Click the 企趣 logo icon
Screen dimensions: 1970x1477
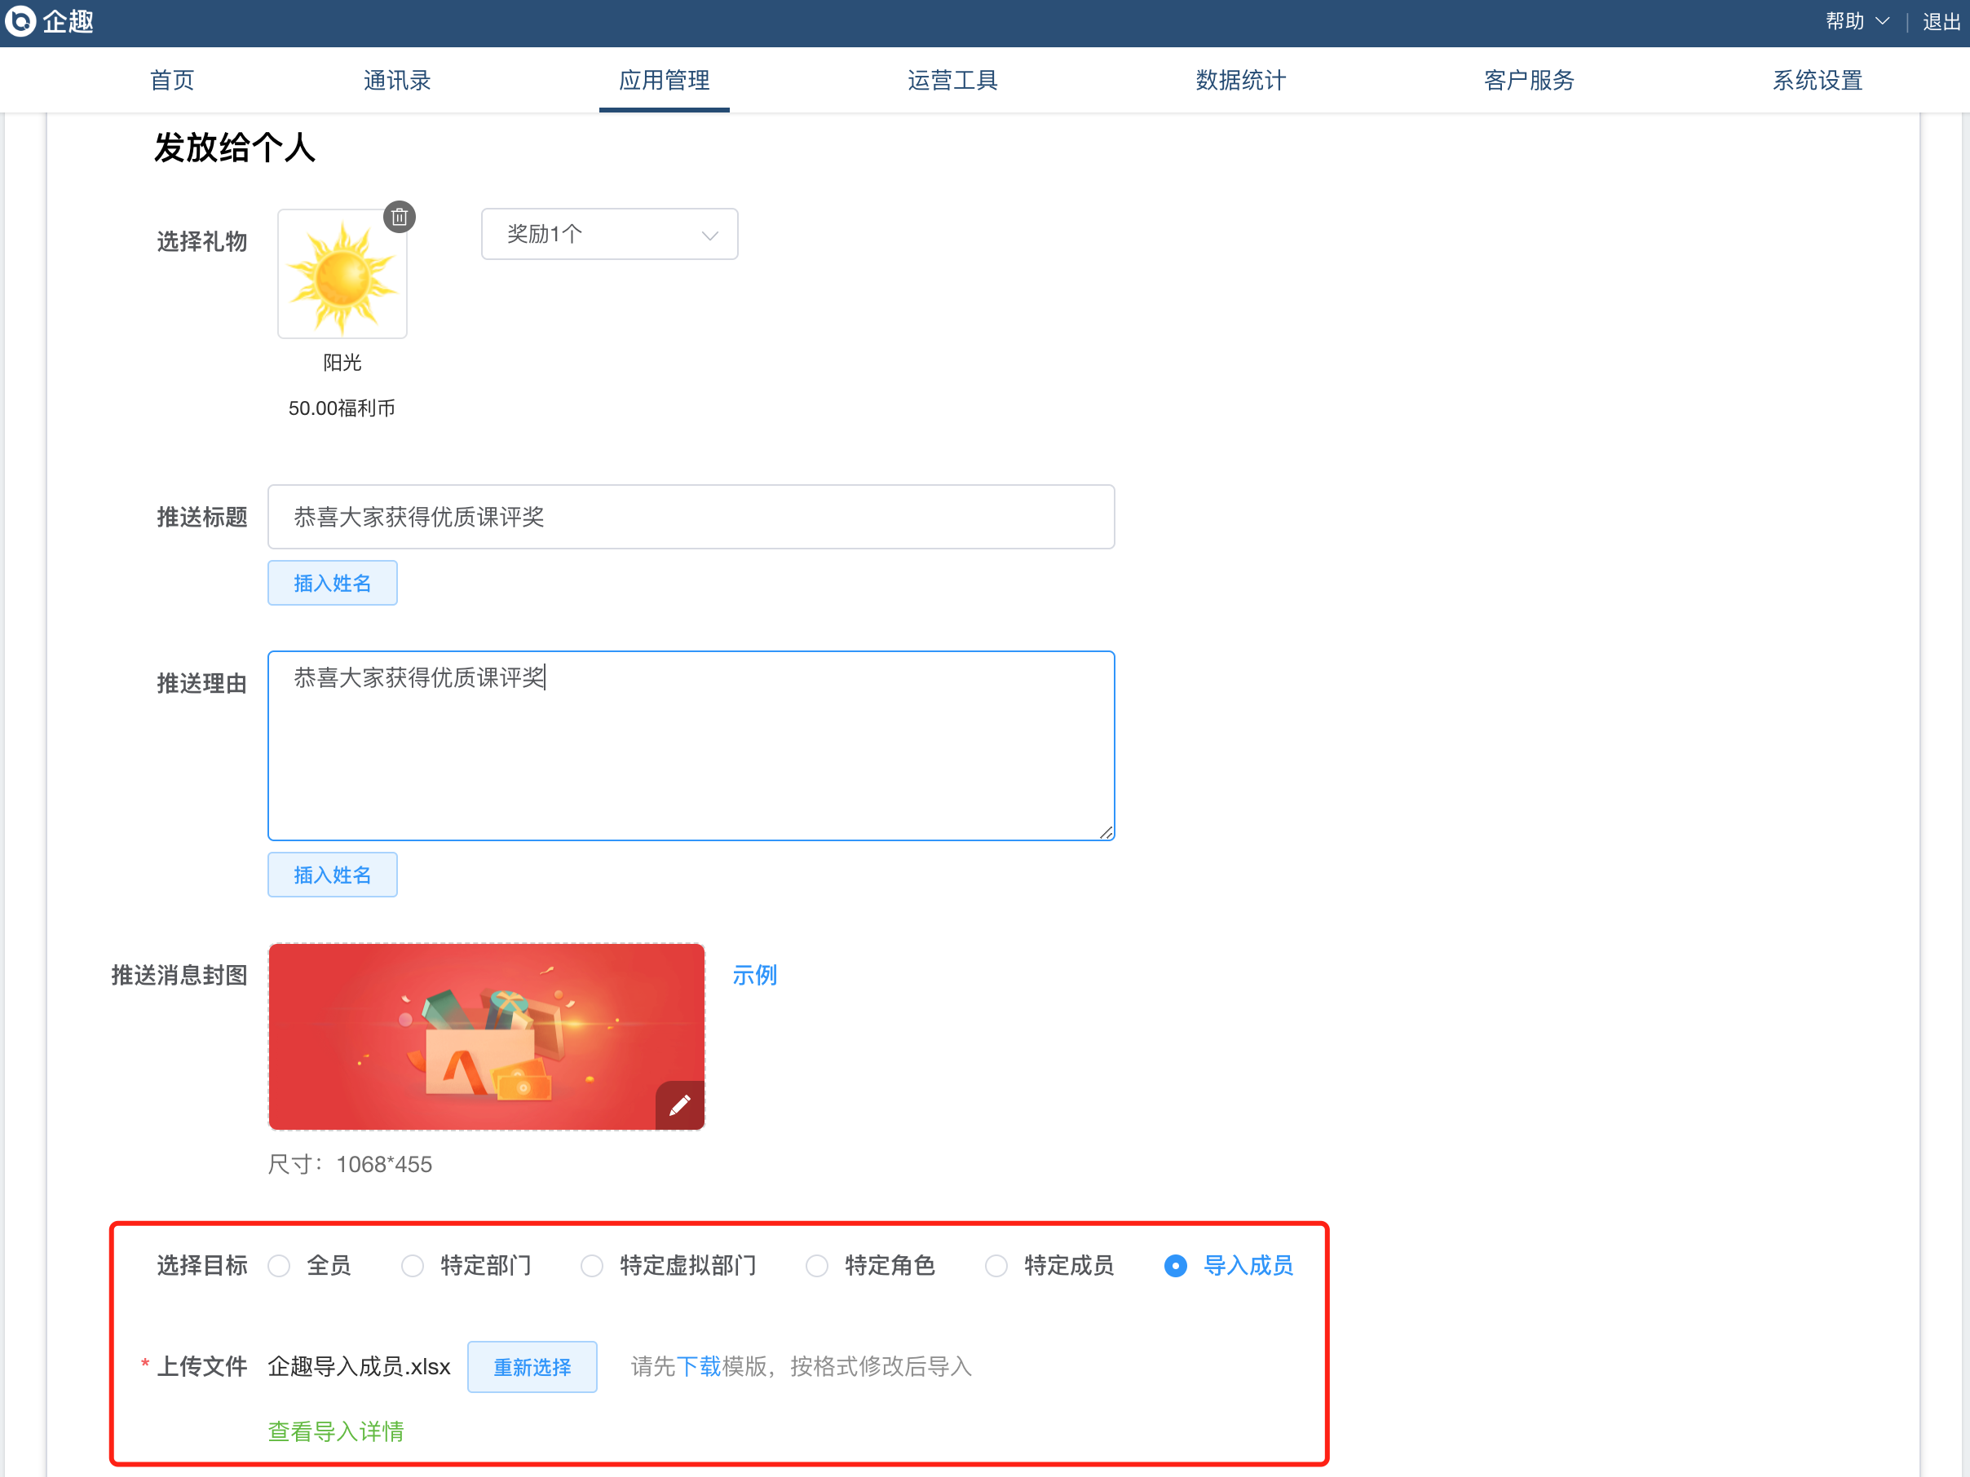point(20,21)
